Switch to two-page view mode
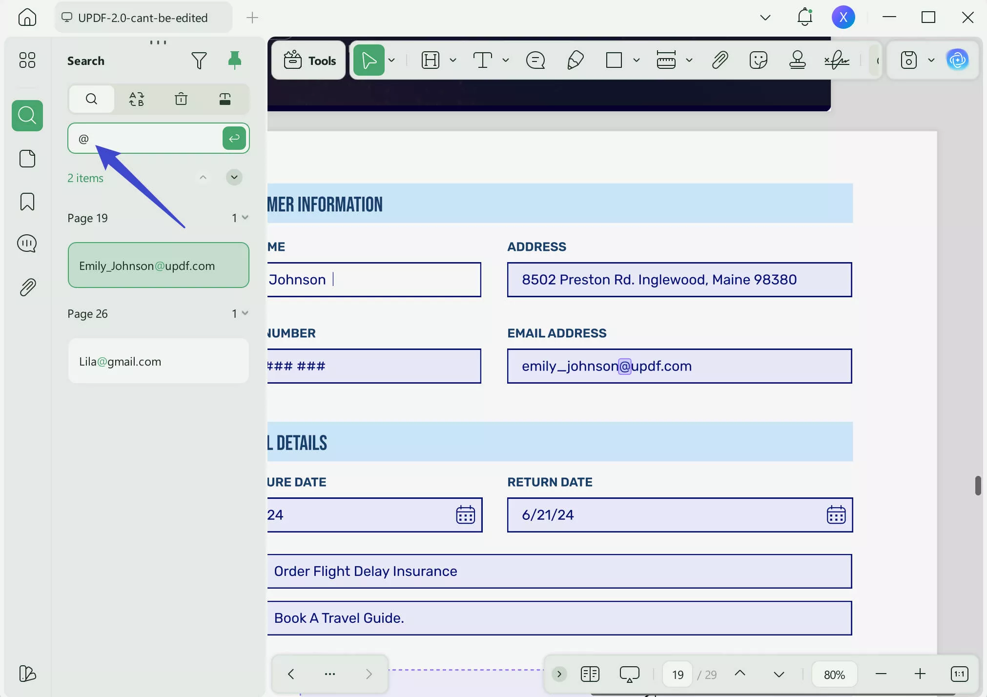The width and height of the screenshot is (987, 697). click(589, 674)
